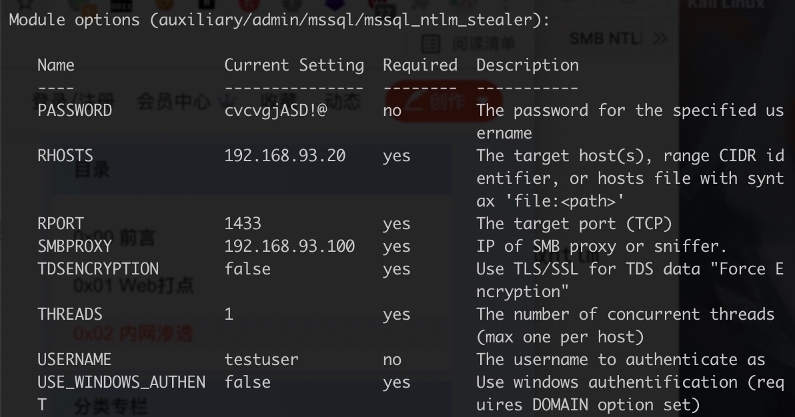Open the 动态 menu item
Image resolution: width=795 pixels, height=417 pixels.
click(x=342, y=101)
